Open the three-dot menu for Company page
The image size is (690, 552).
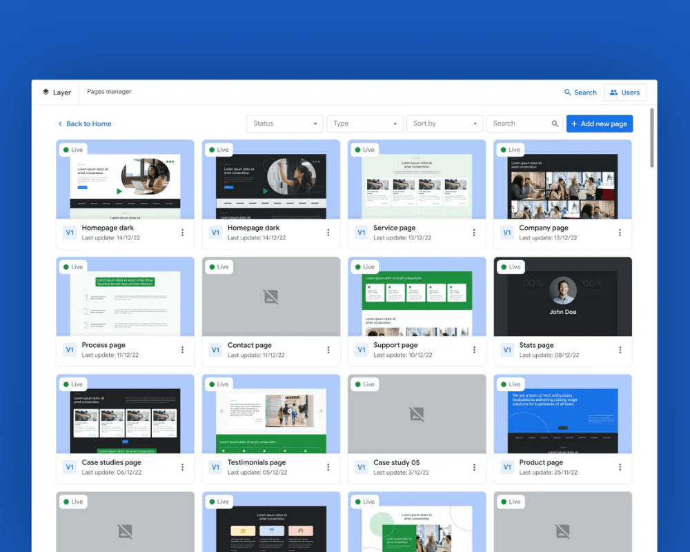pos(620,233)
